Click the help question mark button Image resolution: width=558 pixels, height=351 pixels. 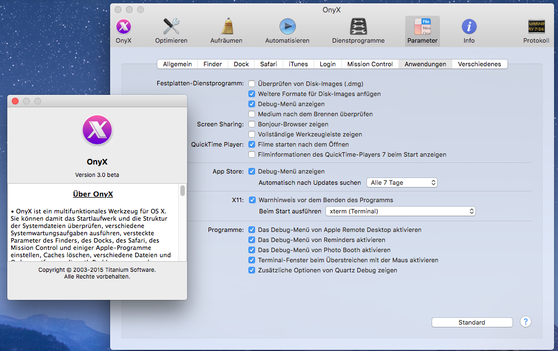click(525, 321)
